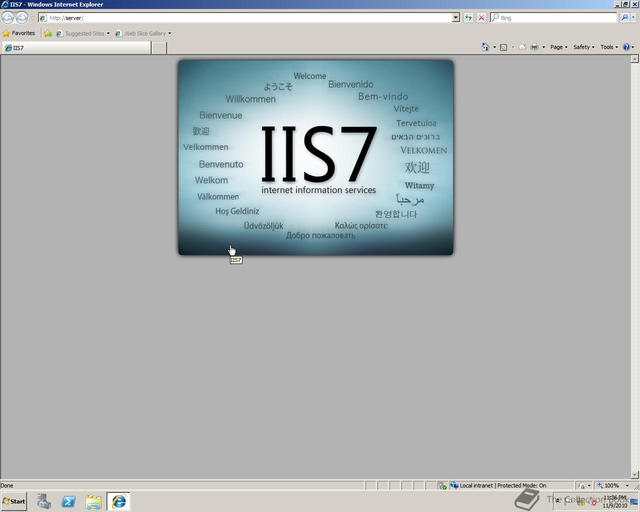This screenshot has width=640, height=512.
Task: Click the Home page icon
Action: pos(485,47)
